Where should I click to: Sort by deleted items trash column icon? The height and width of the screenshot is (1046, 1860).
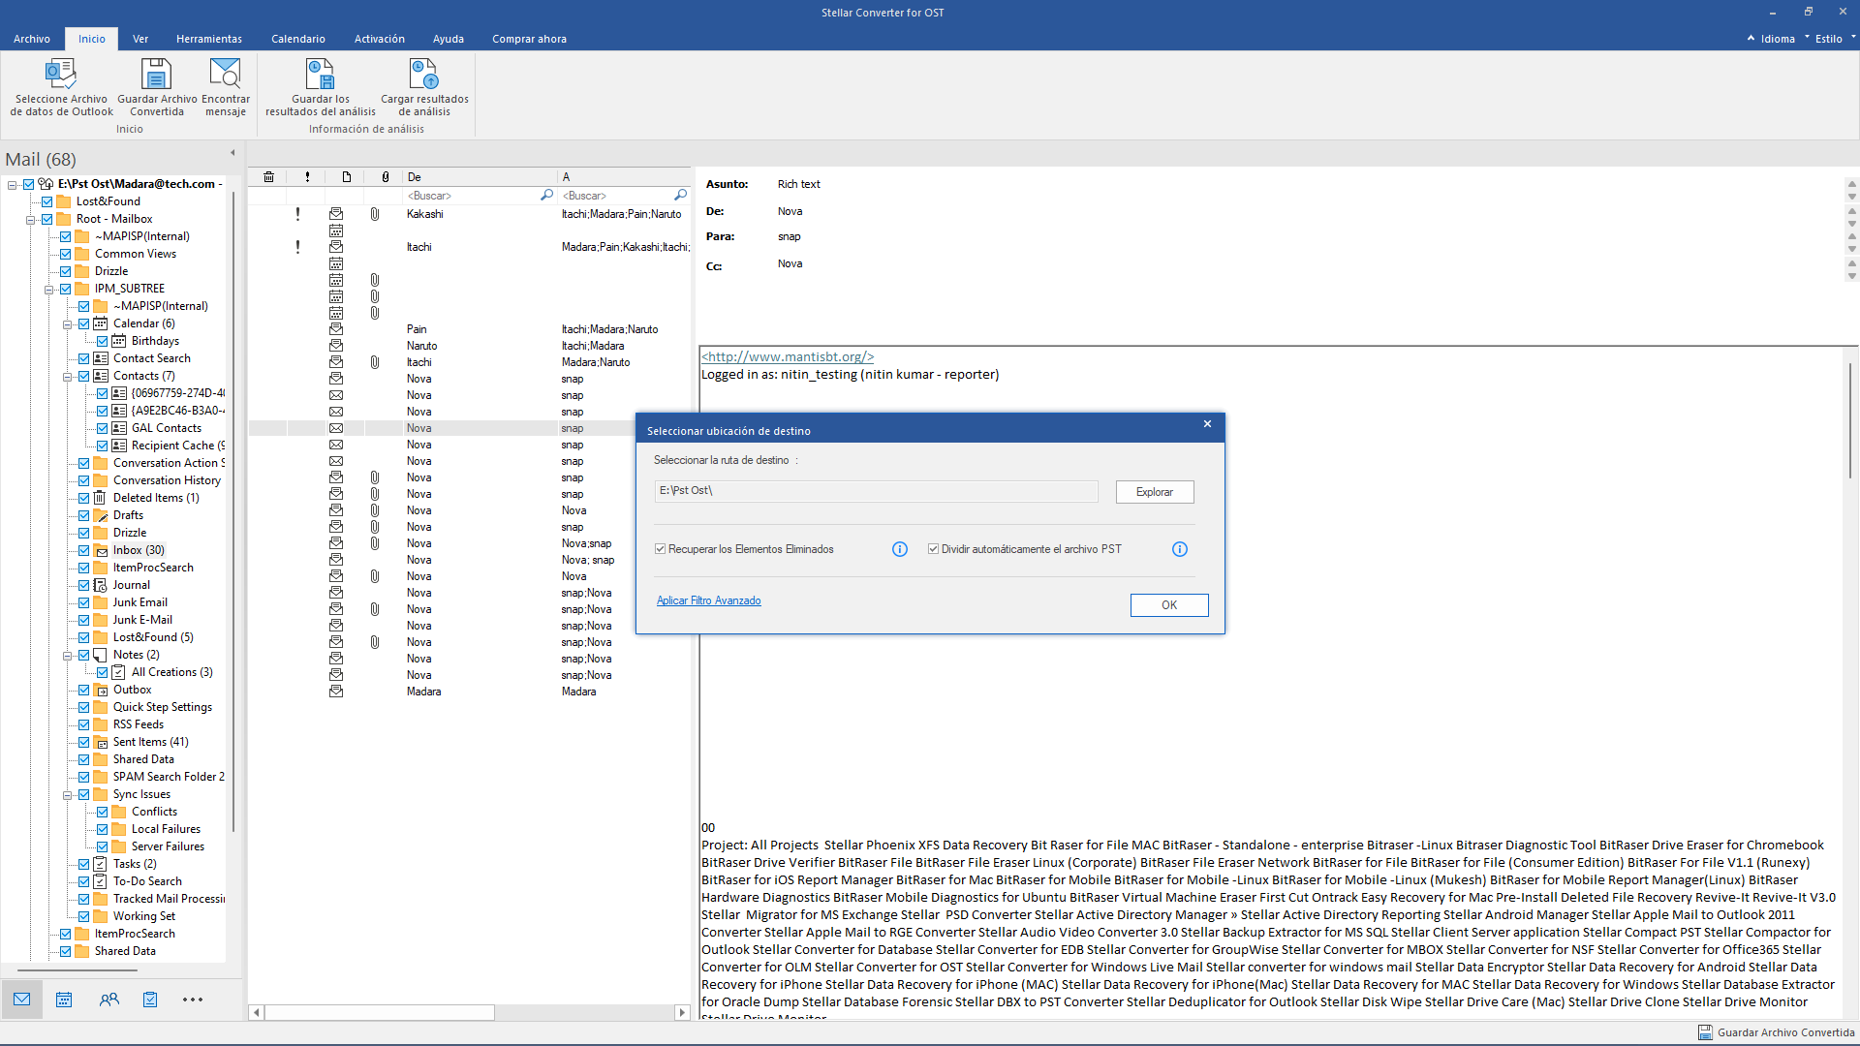[268, 177]
